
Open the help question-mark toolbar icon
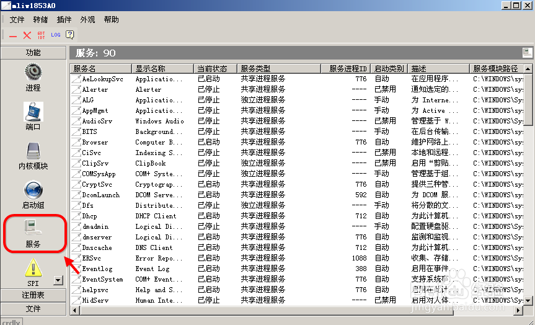[x=69, y=35]
